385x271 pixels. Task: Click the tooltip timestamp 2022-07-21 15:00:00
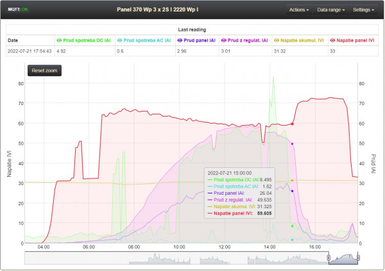coord(230,173)
